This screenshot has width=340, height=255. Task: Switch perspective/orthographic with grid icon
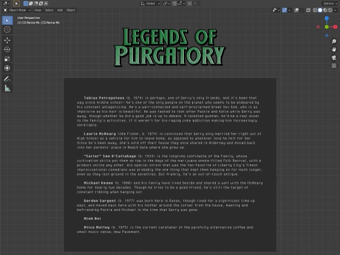(x=334, y=65)
